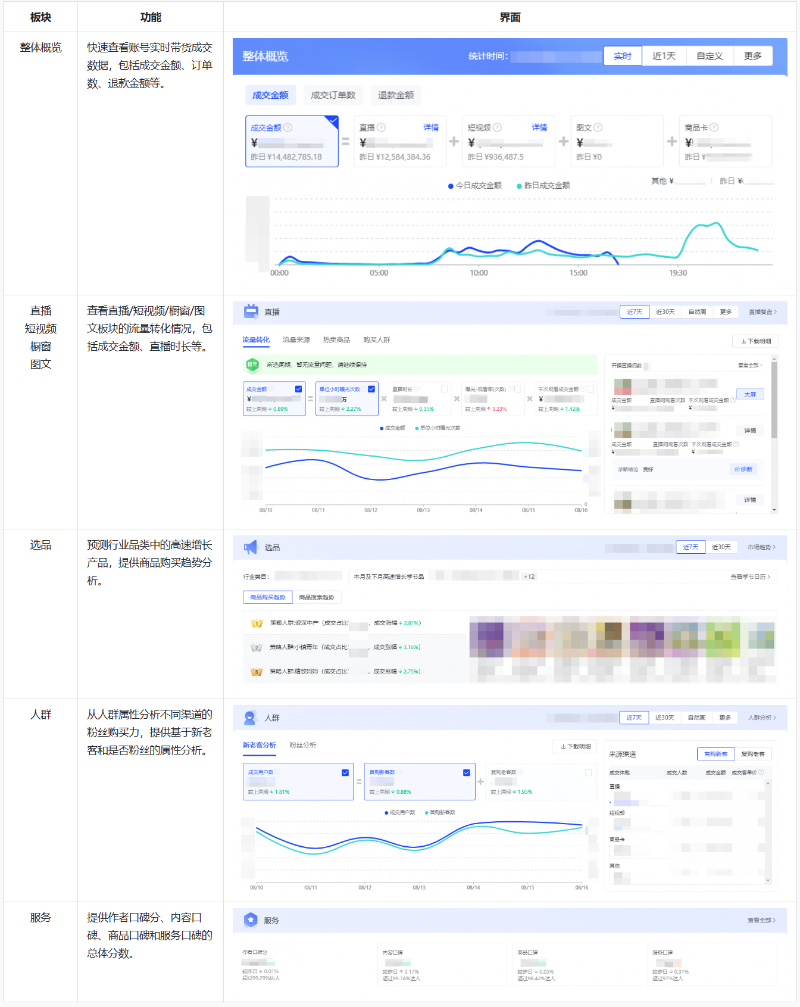
Task: Click help icon next to 首购新客数
Action: pyautogui.click(x=399, y=772)
